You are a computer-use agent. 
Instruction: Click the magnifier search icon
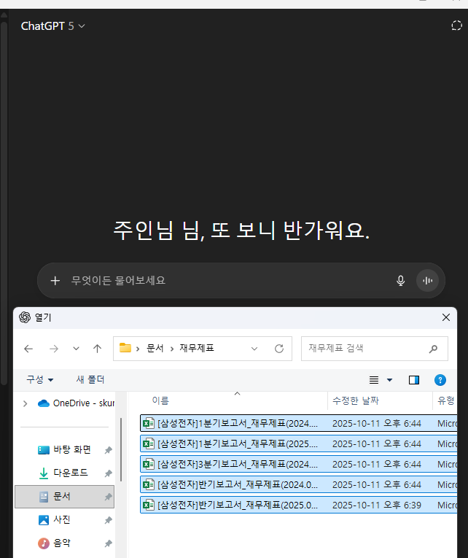(x=433, y=349)
